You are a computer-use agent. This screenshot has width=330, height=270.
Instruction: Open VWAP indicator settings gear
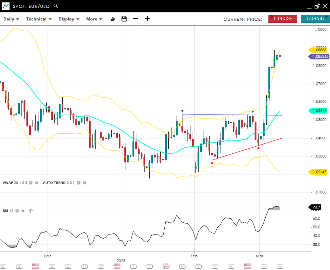point(31,183)
